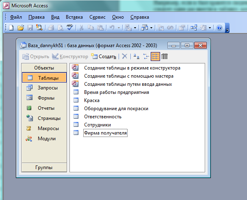The image size is (247, 200).
Task: Select the Сотрудники table
Action: point(92,125)
